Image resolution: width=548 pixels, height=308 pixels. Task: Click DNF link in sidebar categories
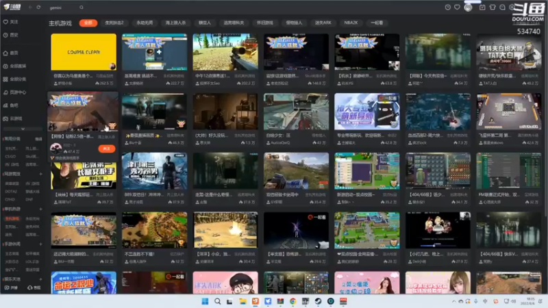coord(29,199)
